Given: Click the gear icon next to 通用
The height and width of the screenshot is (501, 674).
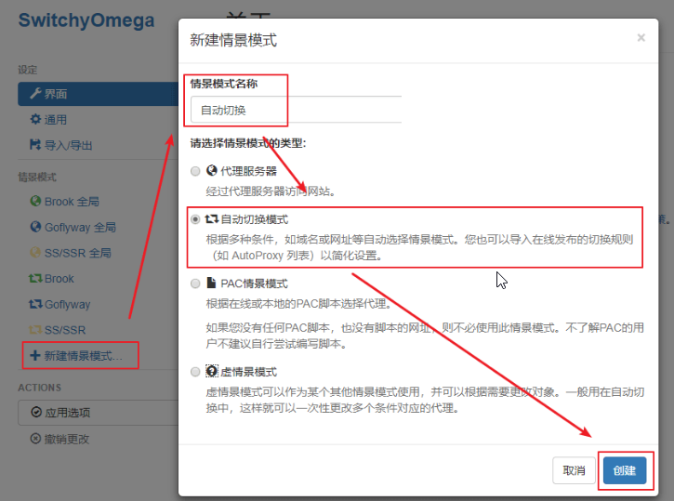Looking at the screenshot, I should click(x=35, y=119).
